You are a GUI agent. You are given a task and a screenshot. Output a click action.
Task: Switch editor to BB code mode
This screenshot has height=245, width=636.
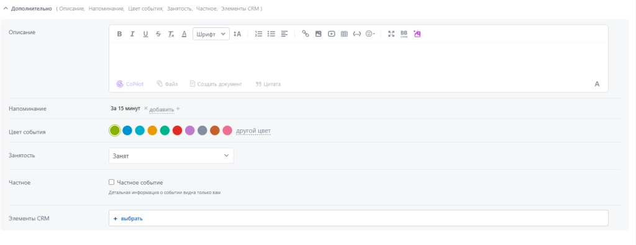coord(404,34)
